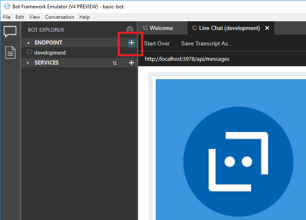This screenshot has width=306, height=220.
Task: Expand the SERVICES section arrow
Action: click(28, 63)
